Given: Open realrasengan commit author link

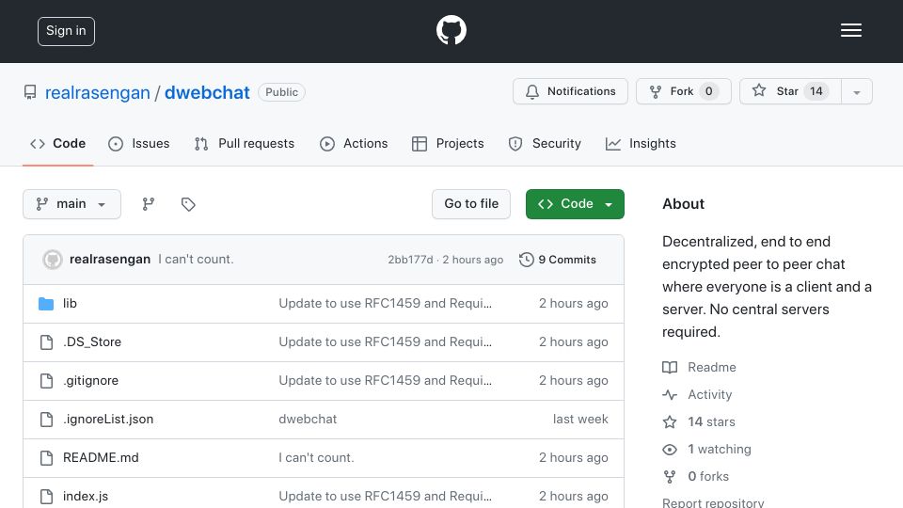Looking at the screenshot, I should coord(110,260).
